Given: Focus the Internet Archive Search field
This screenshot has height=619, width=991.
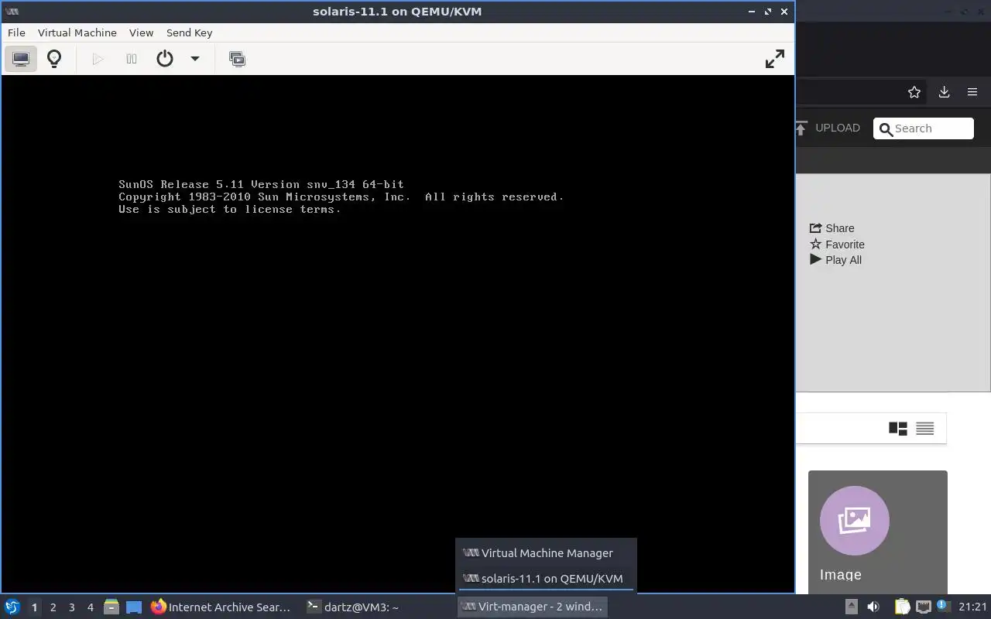Looking at the screenshot, I should tap(924, 128).
